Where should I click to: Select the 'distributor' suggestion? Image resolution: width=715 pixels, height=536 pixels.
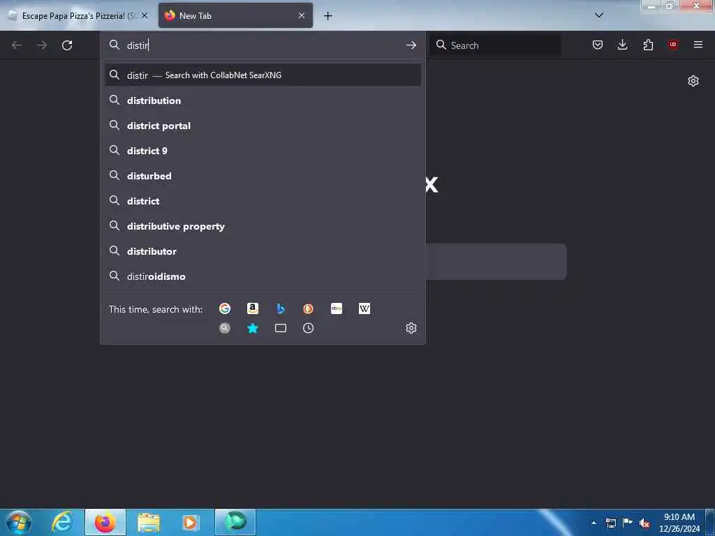coord(263,251)
